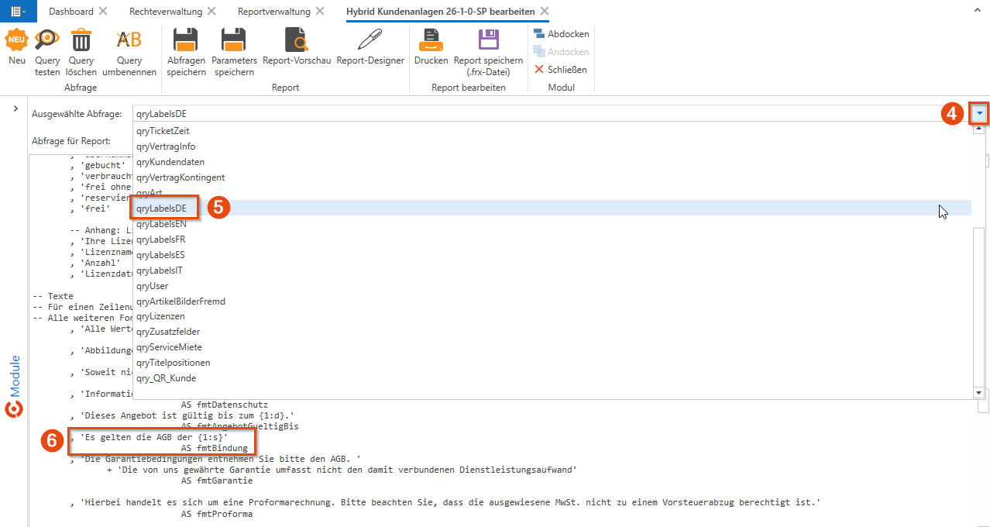
Task: Open the Report-Designer
Action: coord(370,46)
